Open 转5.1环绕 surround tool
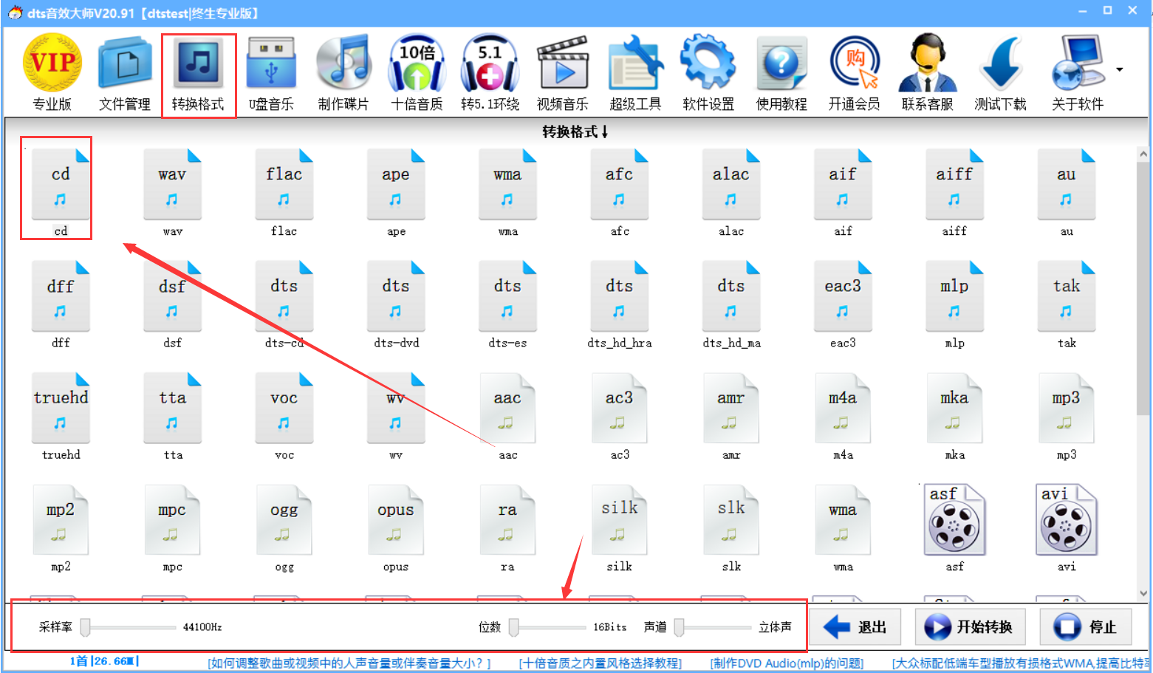 point(490,73)
